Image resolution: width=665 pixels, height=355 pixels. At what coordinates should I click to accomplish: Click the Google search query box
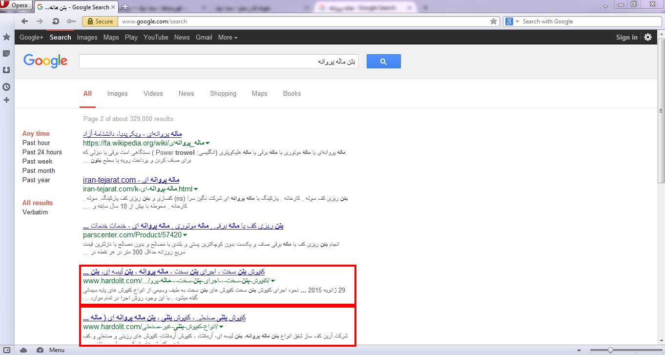coord(218,61)
